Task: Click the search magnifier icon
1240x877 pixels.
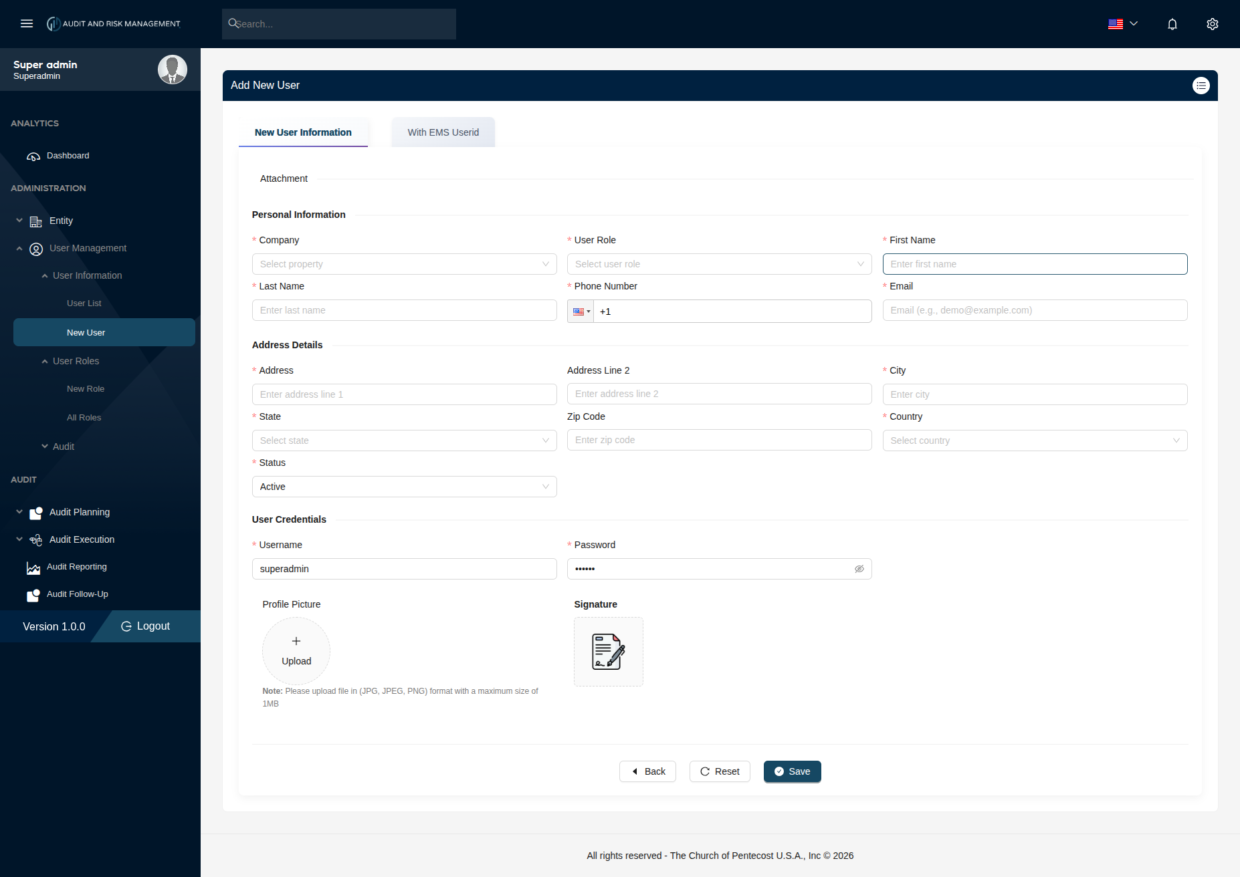Action: click(x=233, y=23)
